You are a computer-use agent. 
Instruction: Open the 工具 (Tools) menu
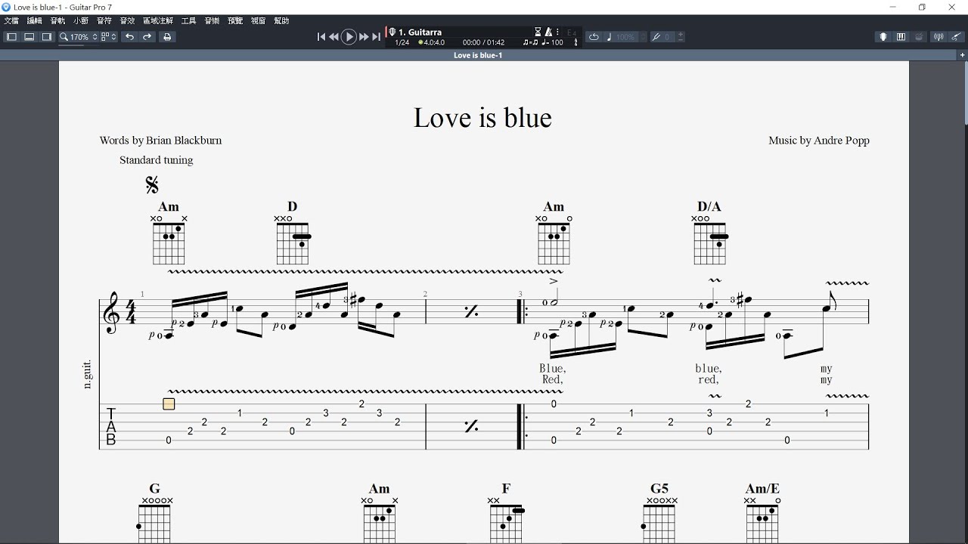189,21
